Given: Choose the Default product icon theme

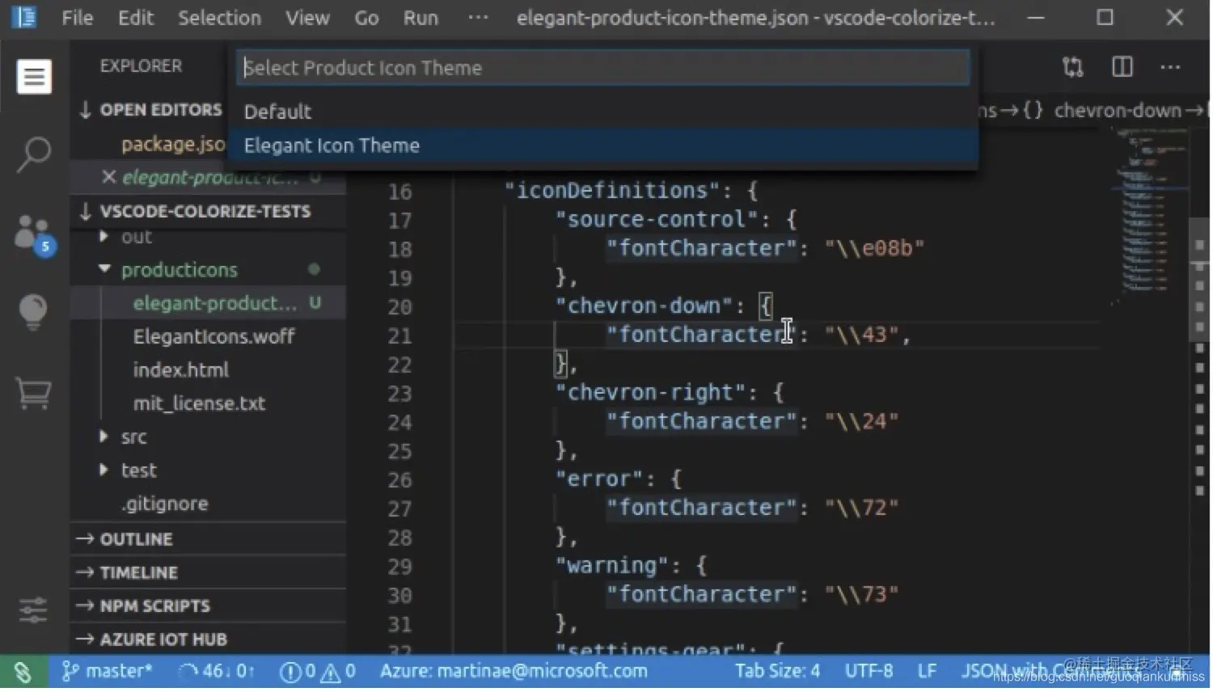Looking at the screenshot, I should [602, 112].
